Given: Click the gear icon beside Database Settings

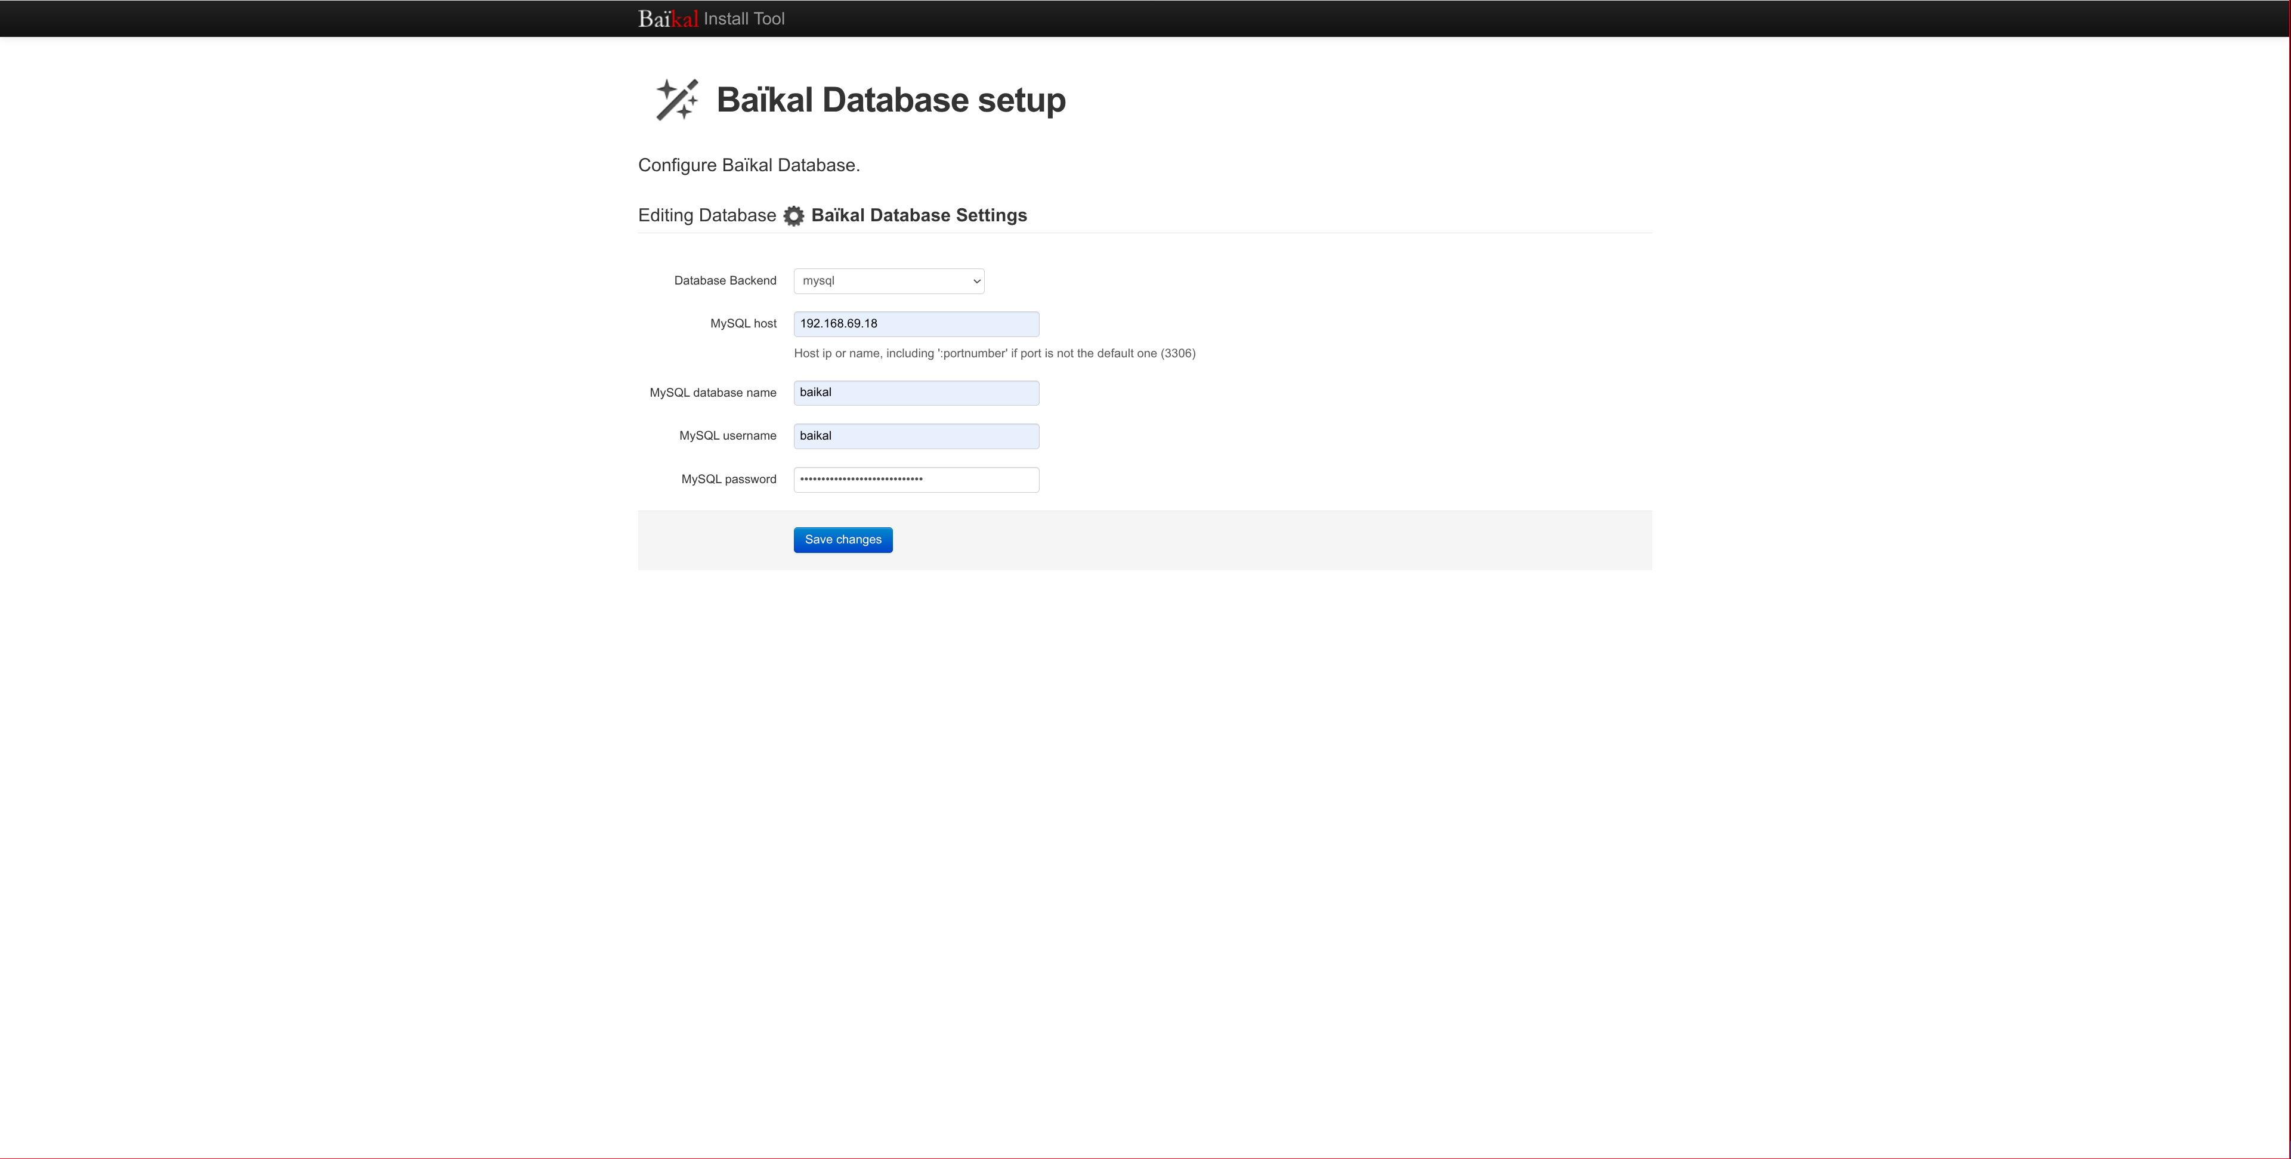Looking at the screenshot, I should click(x=793, y=216).
